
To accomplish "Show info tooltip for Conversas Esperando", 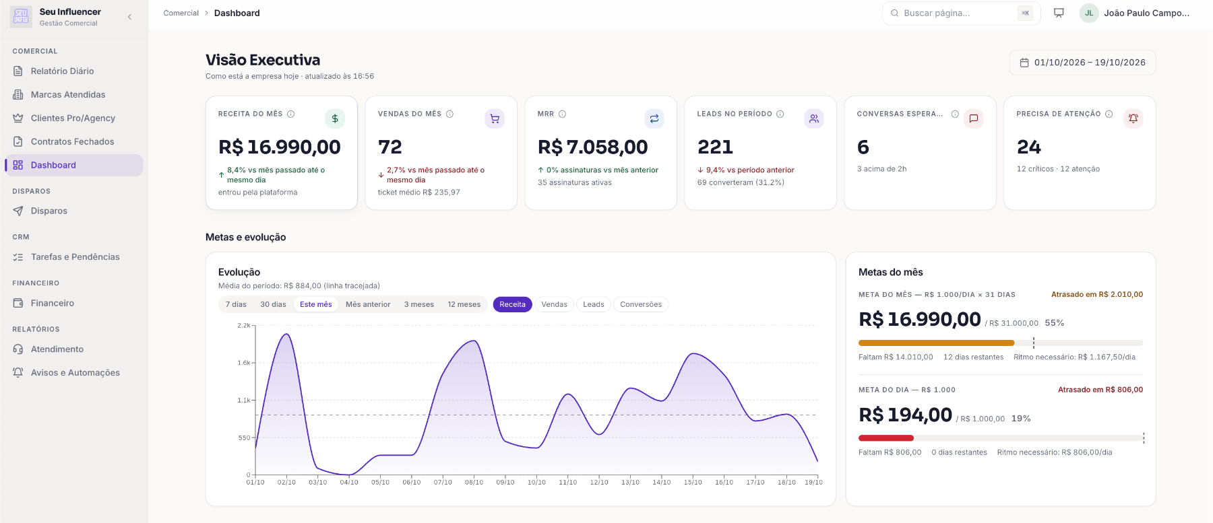I will [x=955, y=114].
